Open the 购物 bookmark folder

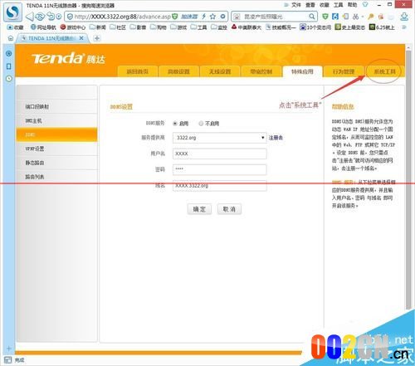coord(159,27)
